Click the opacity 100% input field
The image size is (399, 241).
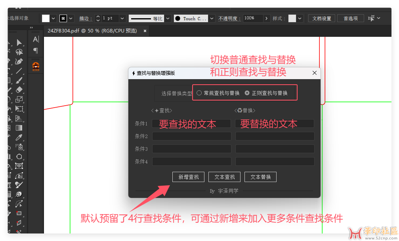point(253,18)
